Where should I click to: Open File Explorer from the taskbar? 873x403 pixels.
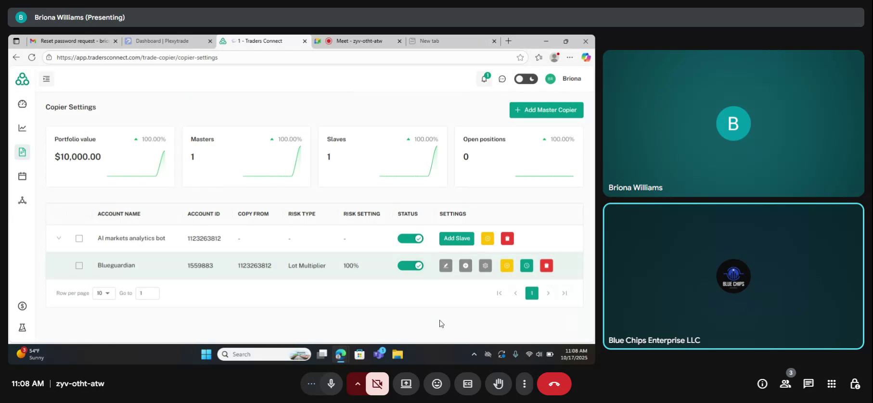(x=398, y=354)
